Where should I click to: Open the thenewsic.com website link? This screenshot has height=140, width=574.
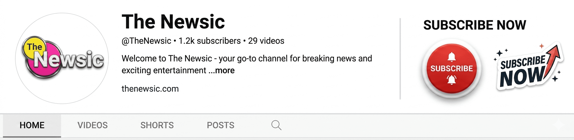coord(150,89)
